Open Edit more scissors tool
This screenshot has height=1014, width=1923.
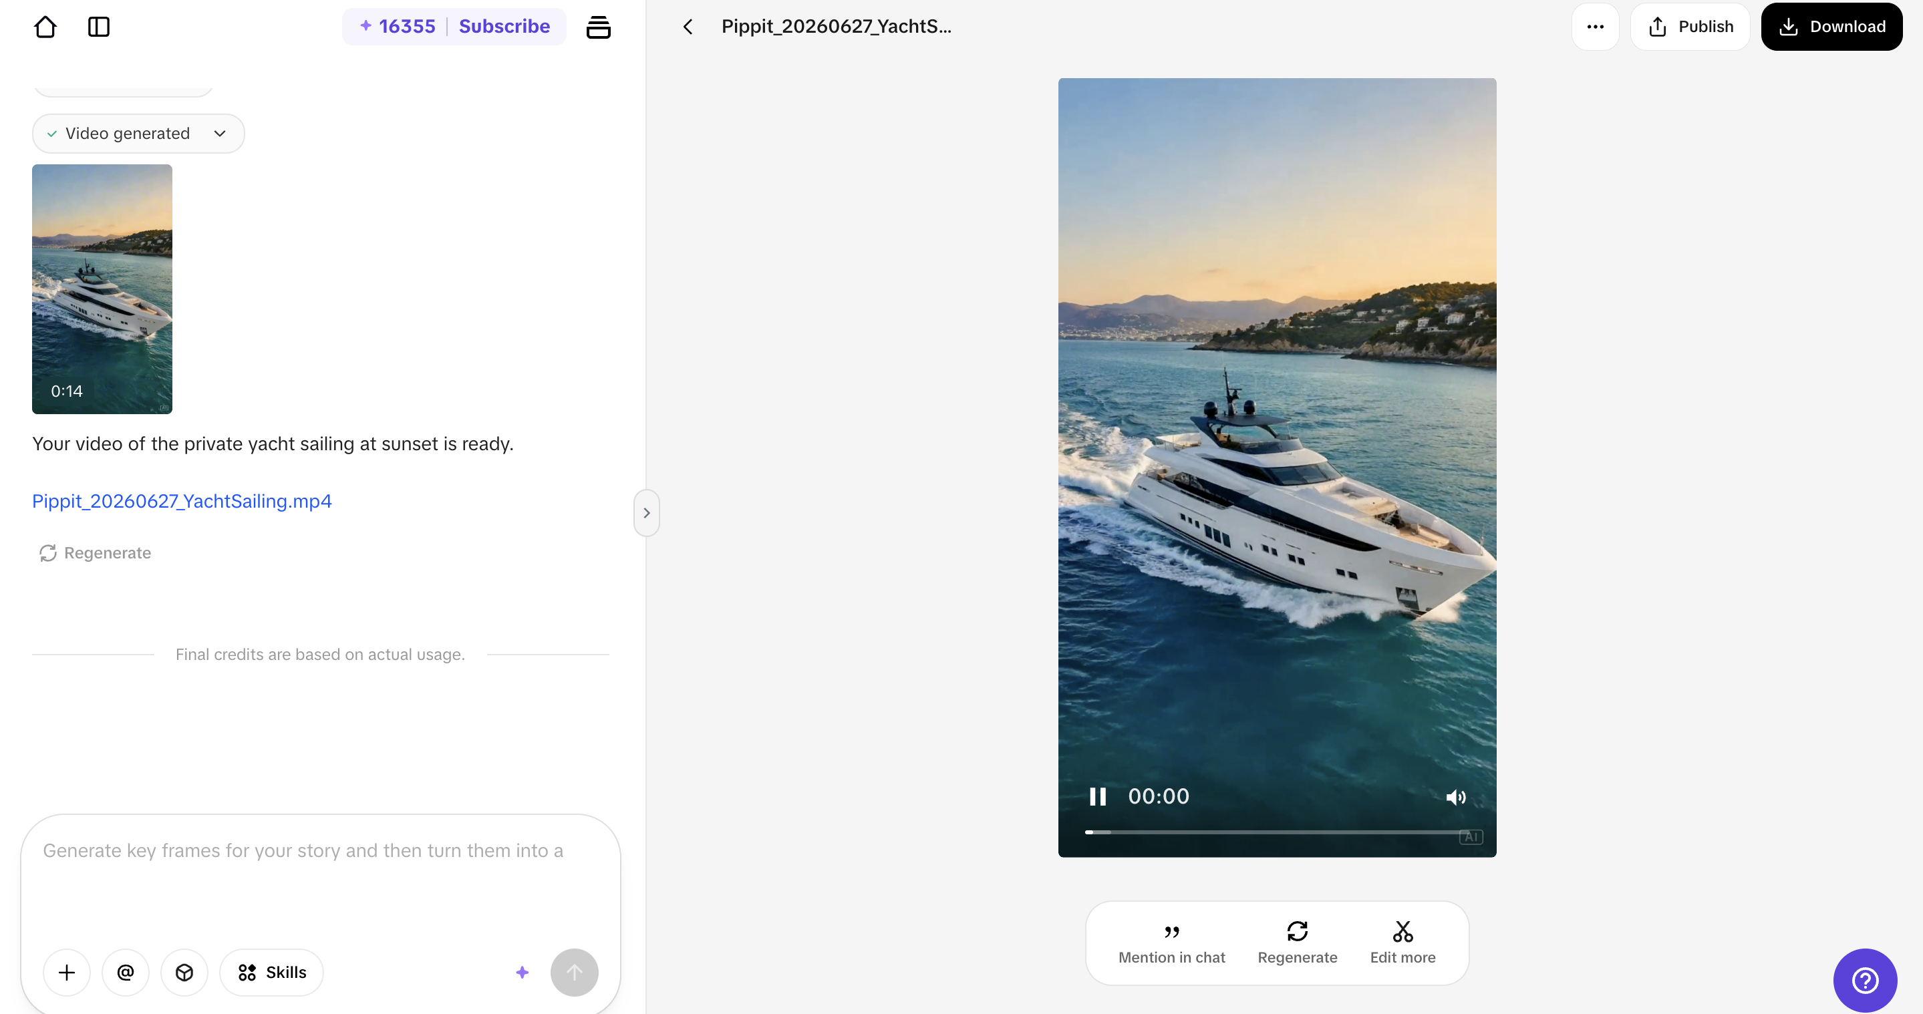pyautogui.click(x=1402, y=943)
